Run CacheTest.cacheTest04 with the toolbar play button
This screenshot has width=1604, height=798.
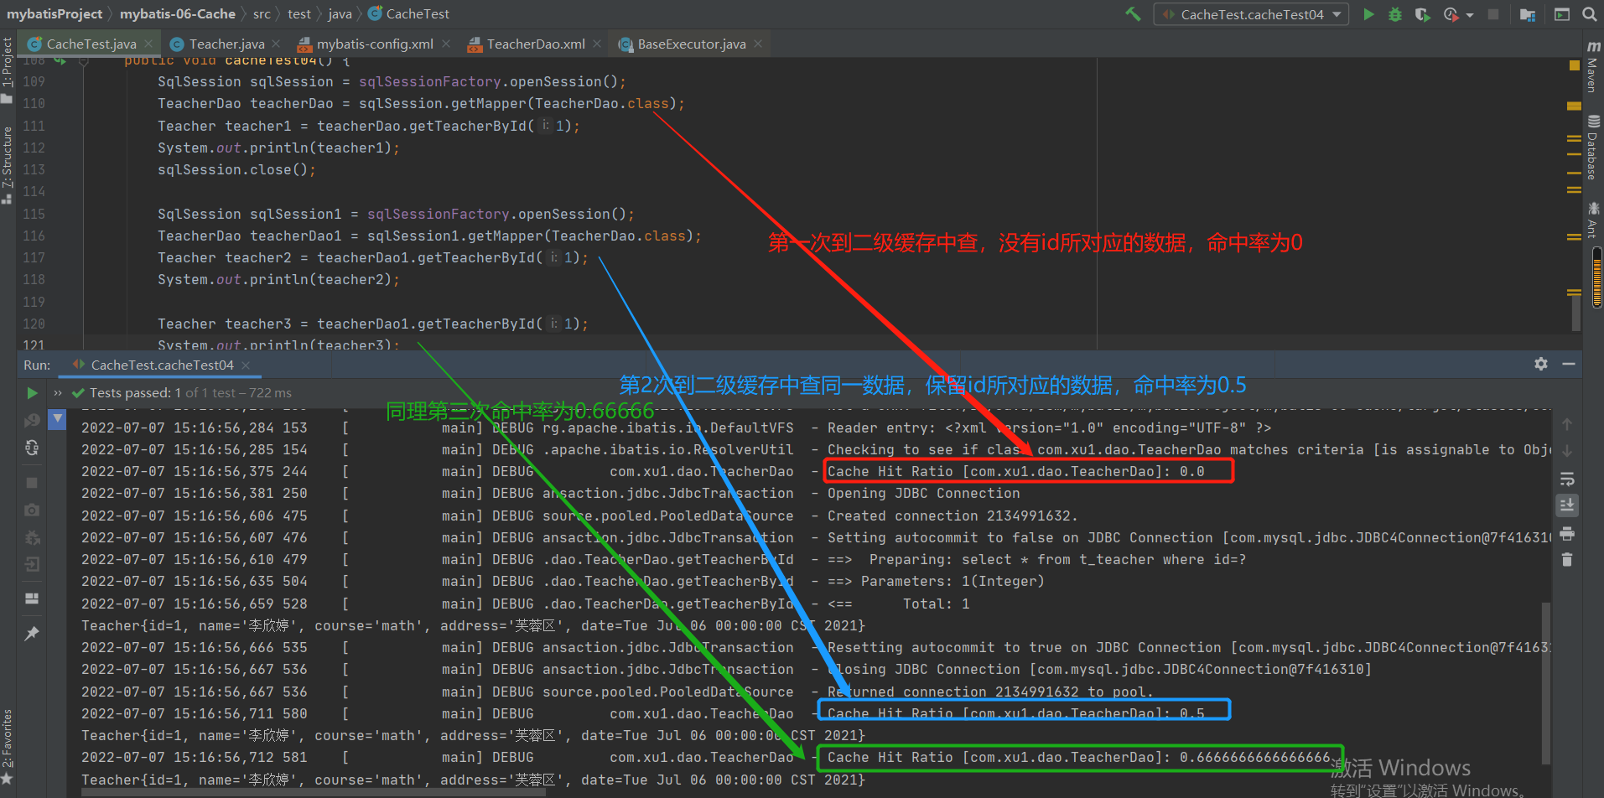(1368, 14)
